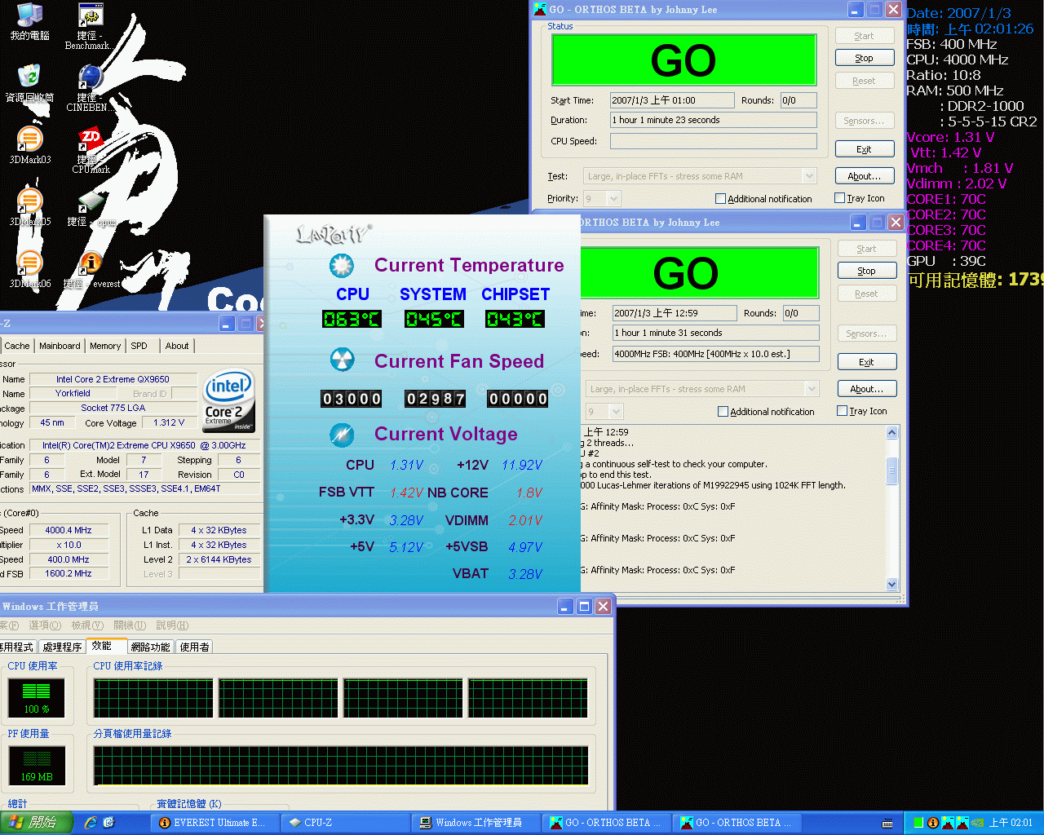Click Core Voltage value 1.312 V in CPU-Z

click(169, 422)
